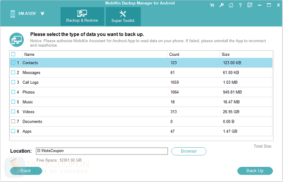283x182 pixels.
Task: Click the round backup icon beside heading
Action: [16, 40]
